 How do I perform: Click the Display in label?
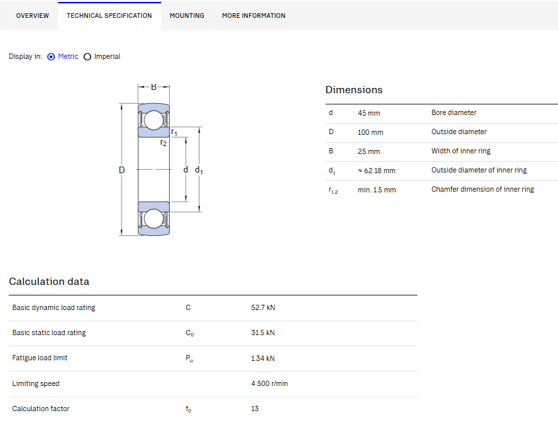[25, 57]
